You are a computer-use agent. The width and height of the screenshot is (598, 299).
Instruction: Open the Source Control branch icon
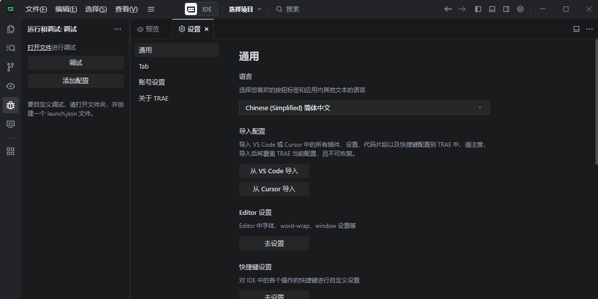(11, 66)
